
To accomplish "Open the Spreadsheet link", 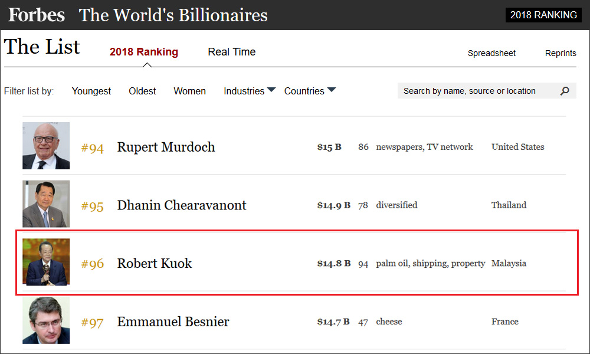I will coord(491,54).
